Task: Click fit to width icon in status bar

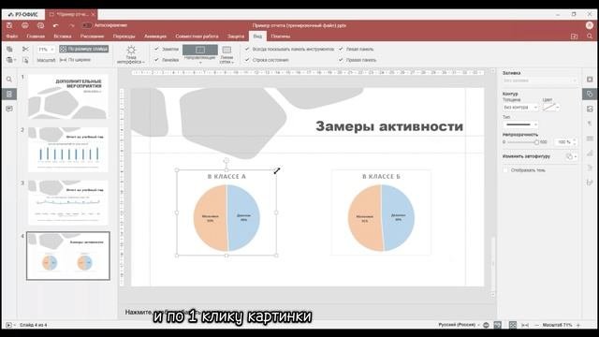Action: pos(525,325)
